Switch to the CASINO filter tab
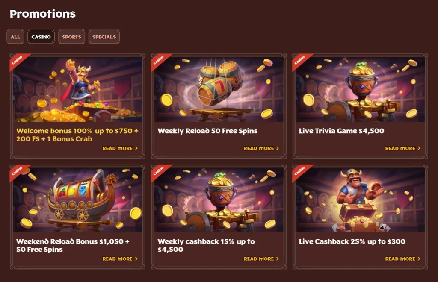438x282 pixels. pyautogui.click(x=41, y=37)
